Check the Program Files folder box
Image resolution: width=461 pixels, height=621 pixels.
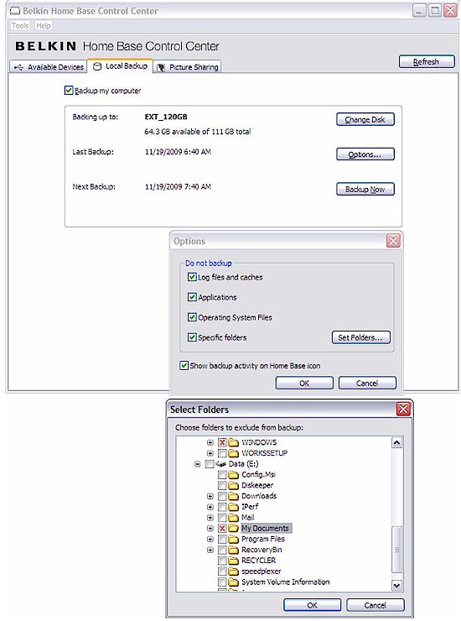point(222,539)
